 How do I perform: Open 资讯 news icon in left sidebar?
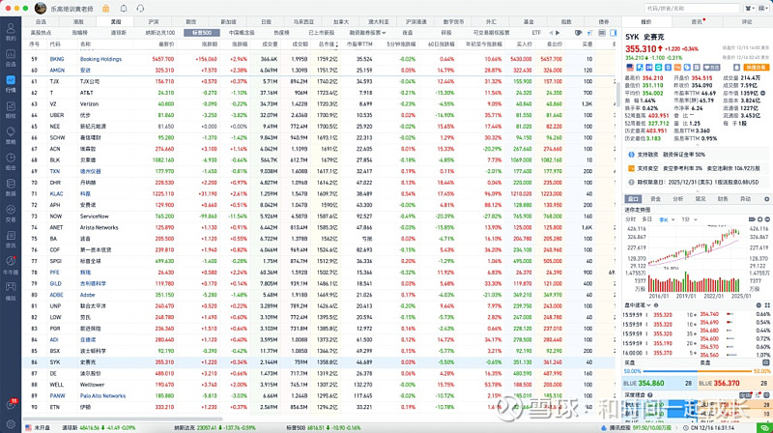[x=11, y=239]
